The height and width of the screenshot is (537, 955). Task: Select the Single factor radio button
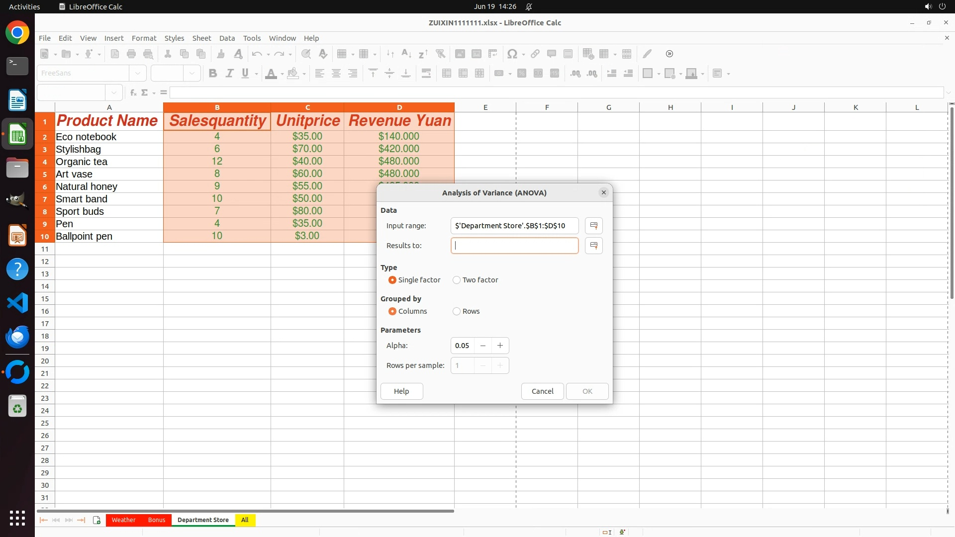[x=392, y=280]
